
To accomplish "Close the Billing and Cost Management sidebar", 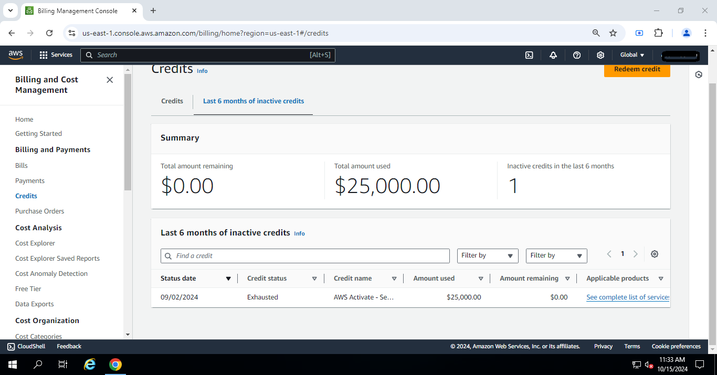I will point(110,80).
